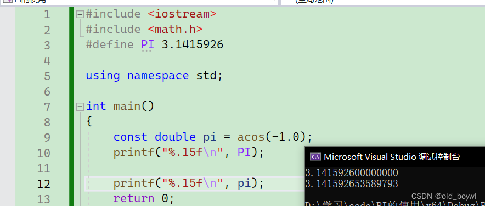Click the 'acos' function call
Viewport: 485px width, 206px height.
click(x=251, y=137)
